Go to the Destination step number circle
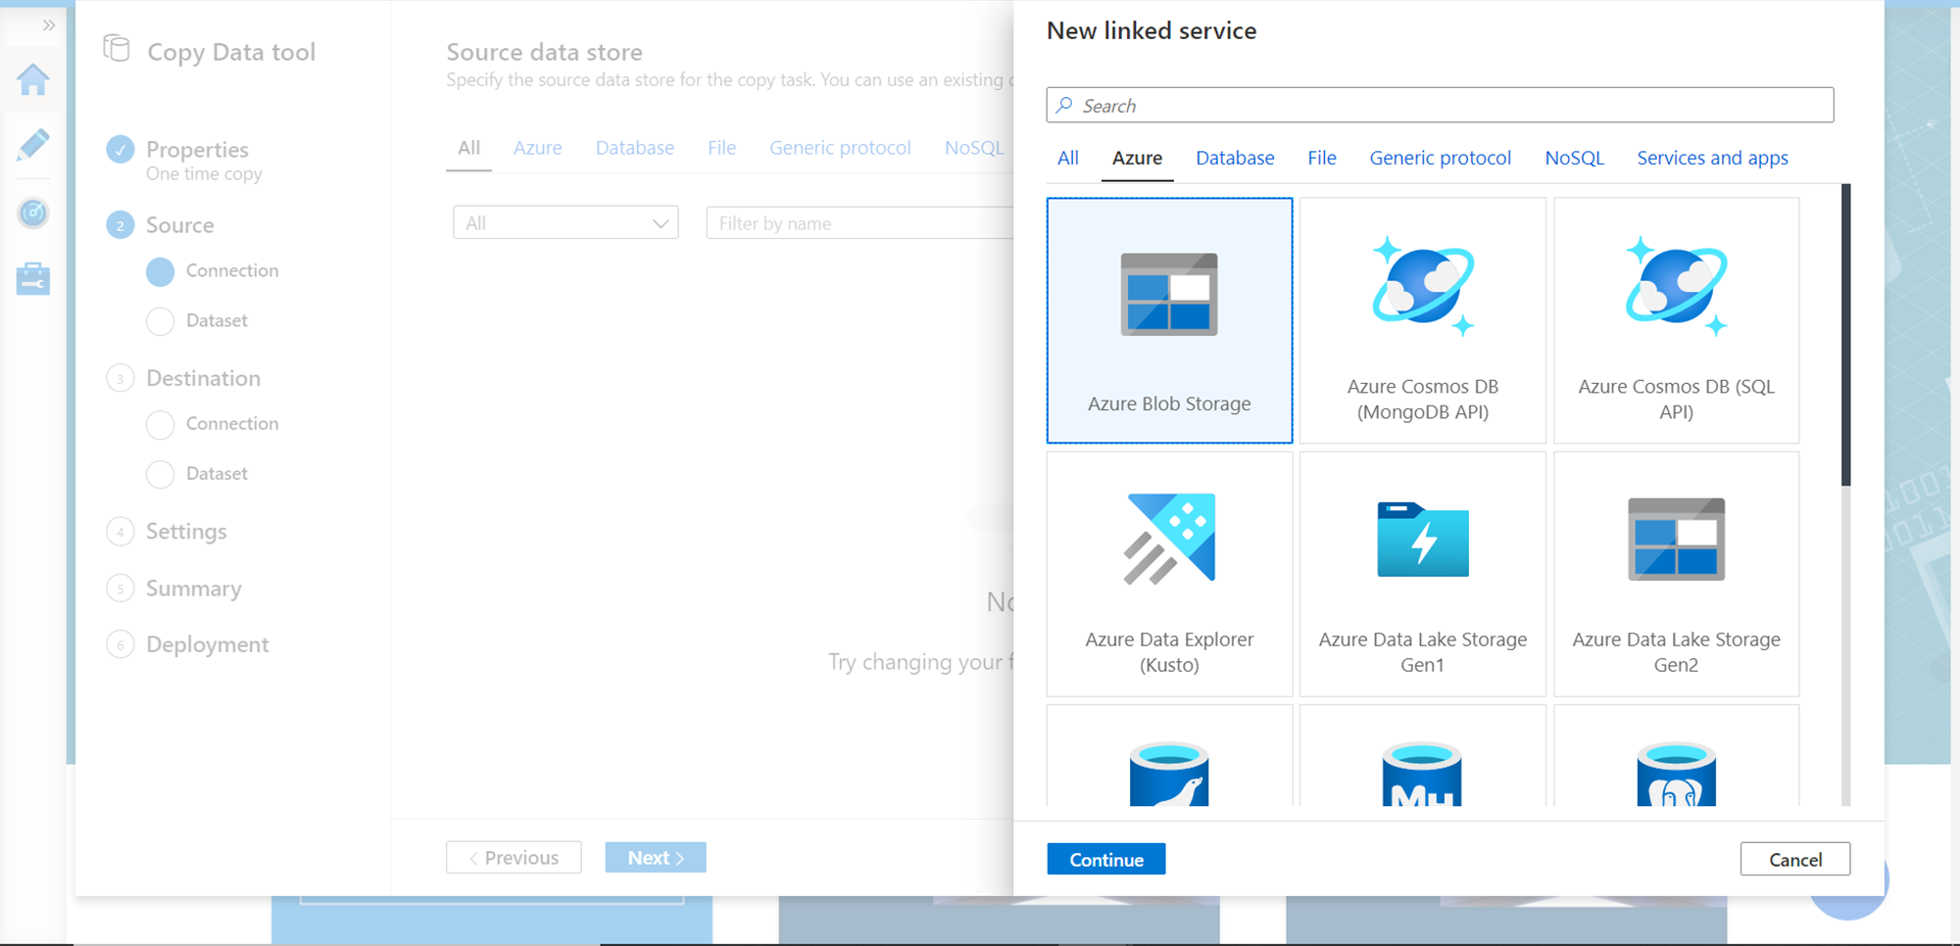The height and width of the screenshot is (946, 1960). [121, 378]
